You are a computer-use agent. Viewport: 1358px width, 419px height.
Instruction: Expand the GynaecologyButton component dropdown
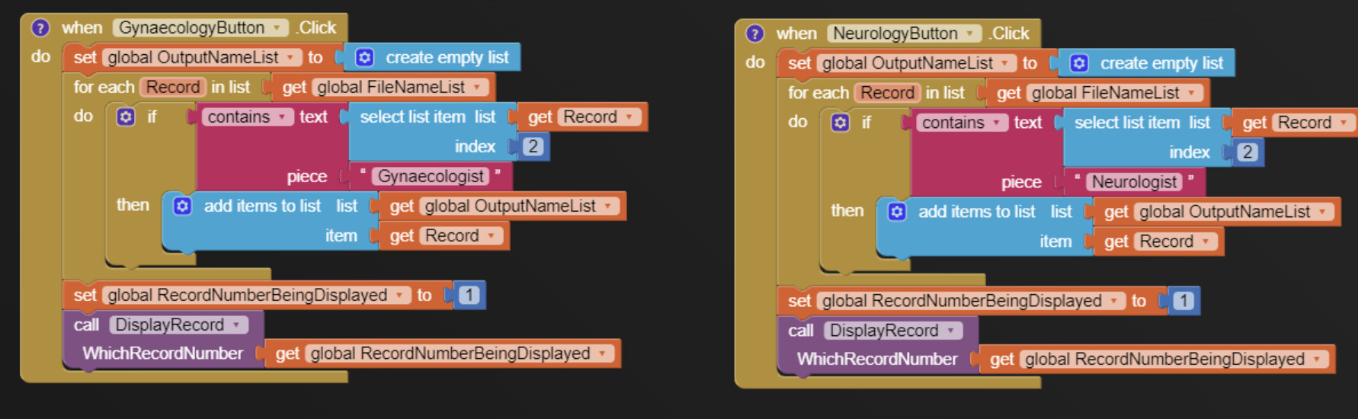tap(277, 28)
